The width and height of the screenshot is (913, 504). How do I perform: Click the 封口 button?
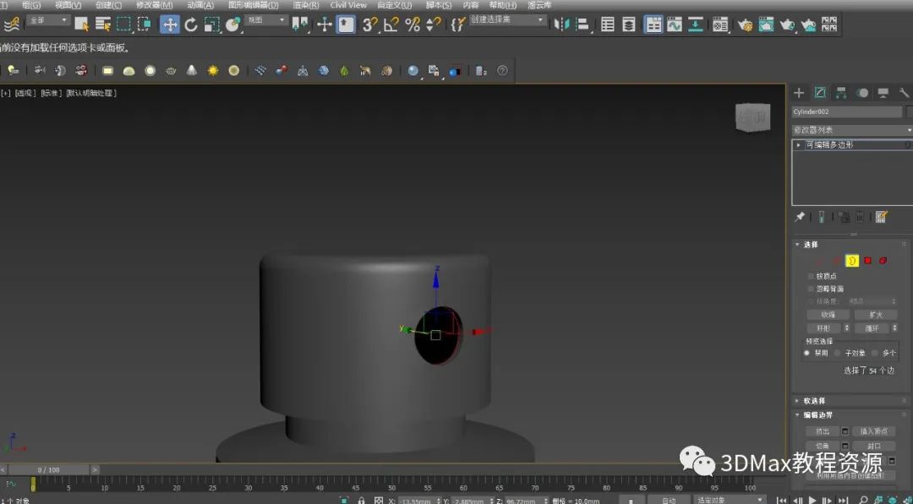pos(873,446)
